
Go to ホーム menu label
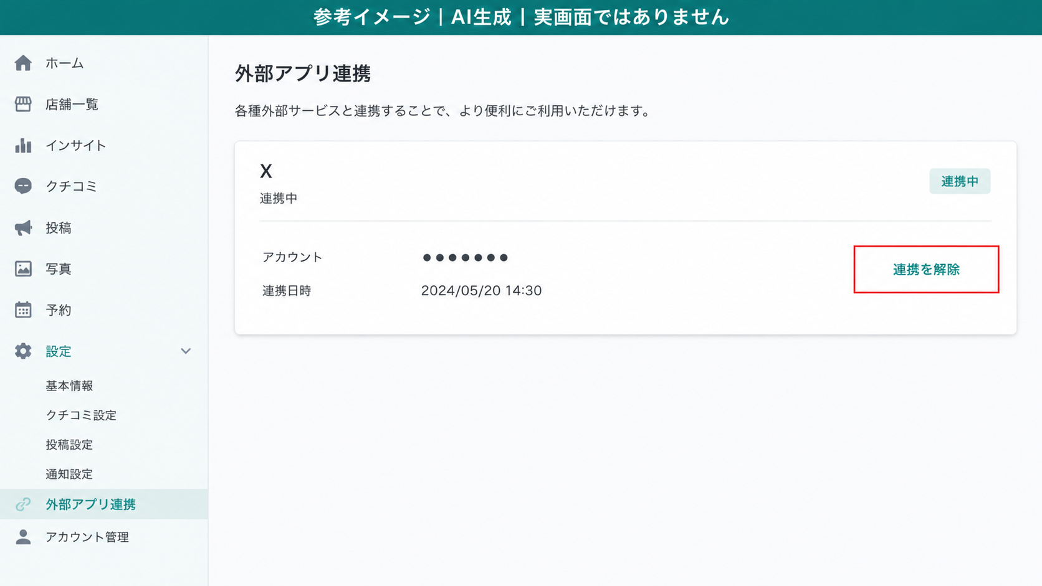pyautogui.click(x=65, y=63)
